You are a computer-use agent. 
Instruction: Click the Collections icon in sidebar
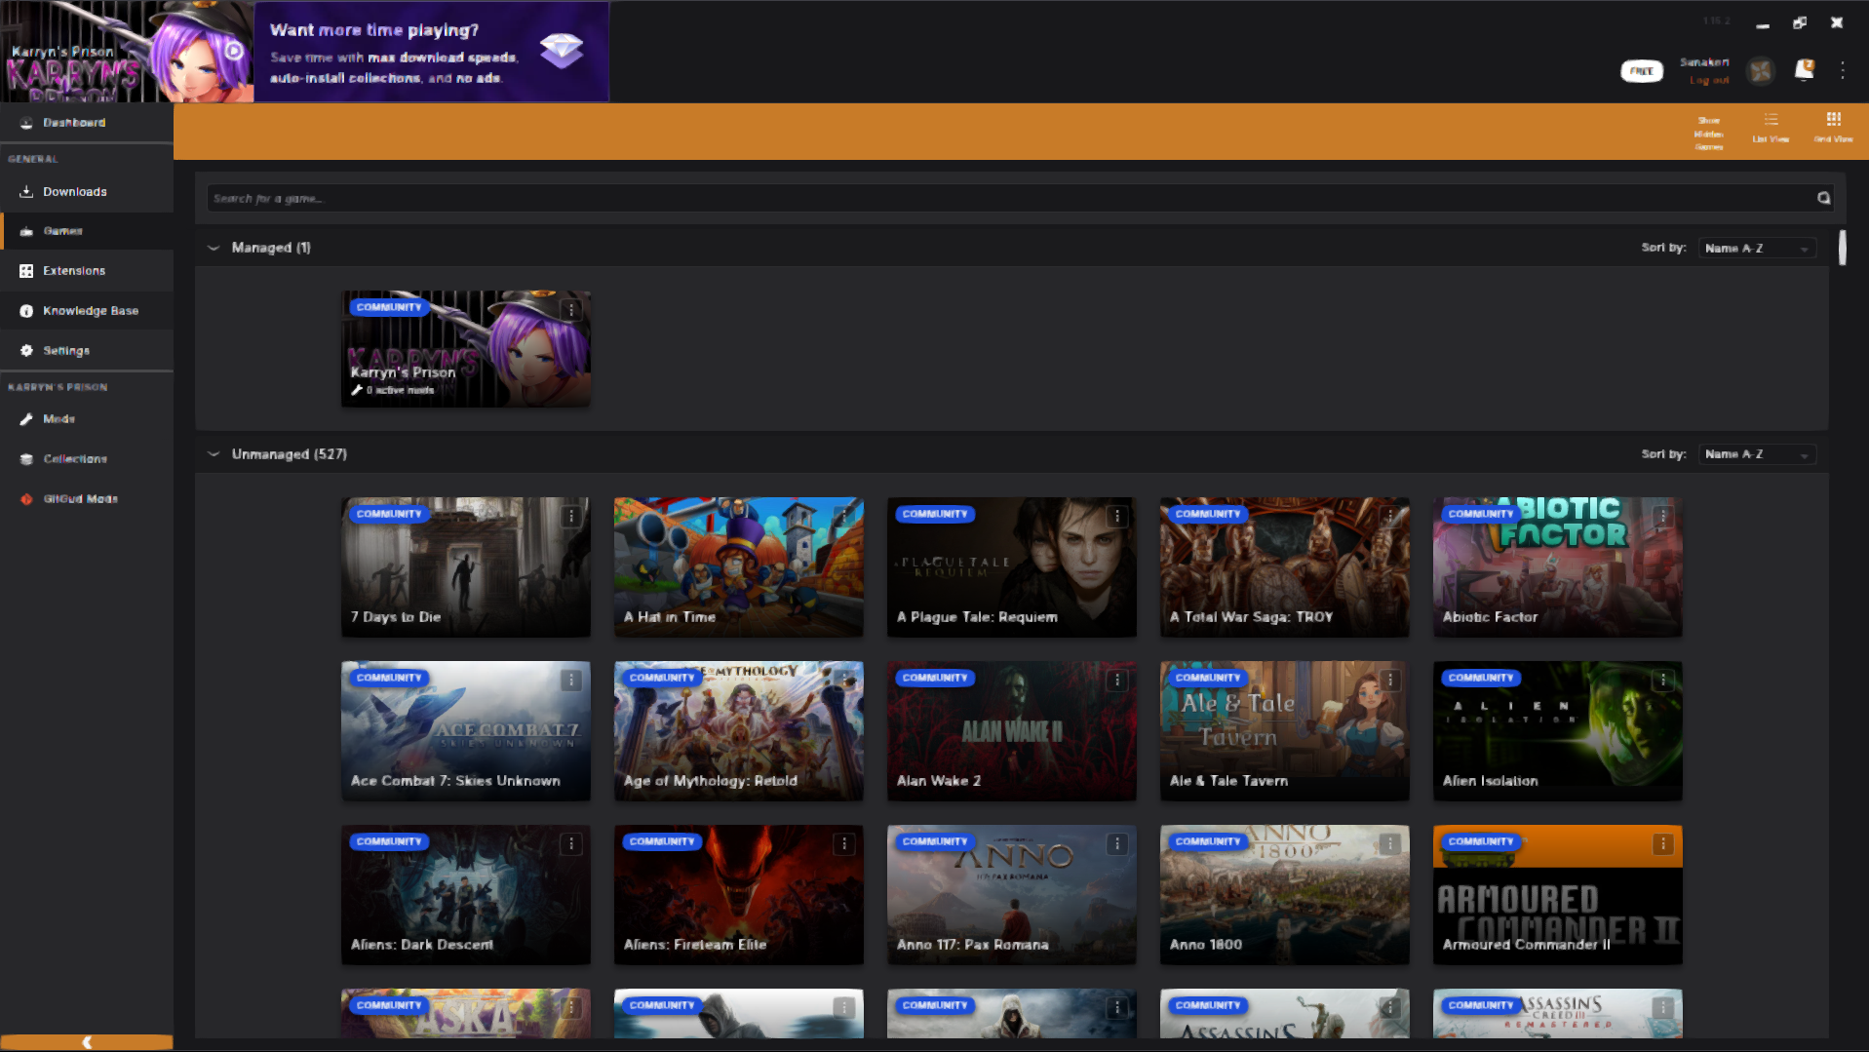pyautogui.click(x=26, y=459)
